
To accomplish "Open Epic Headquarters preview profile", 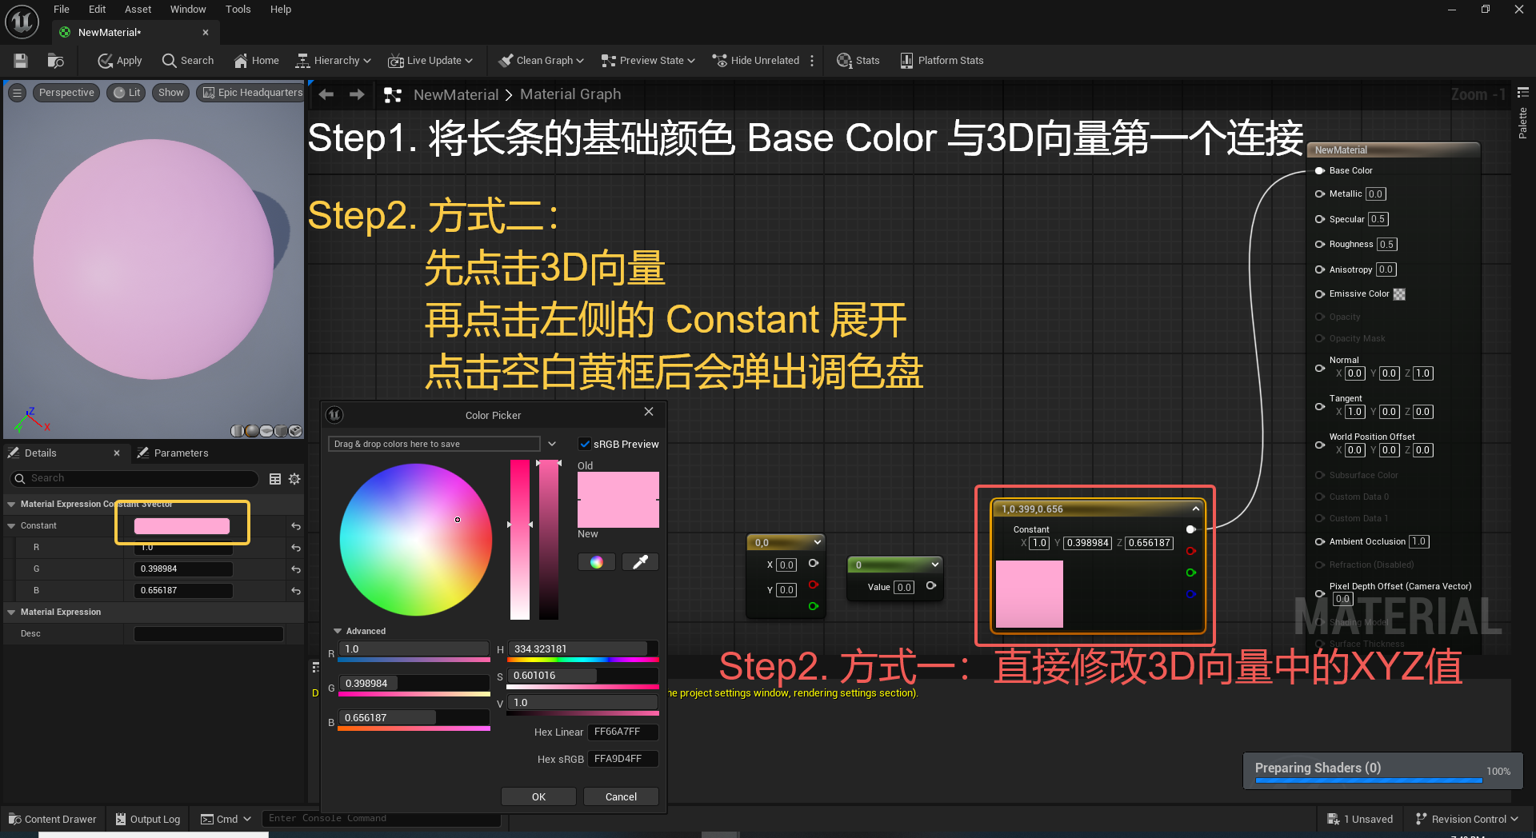I will pos(251,93).
